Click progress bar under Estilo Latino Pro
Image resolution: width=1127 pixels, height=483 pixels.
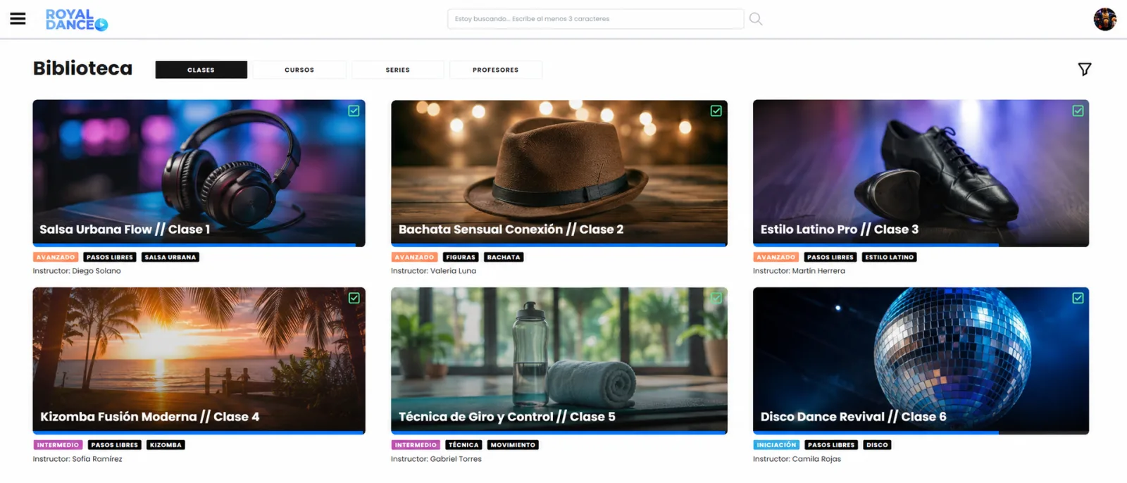coord(921,245)
